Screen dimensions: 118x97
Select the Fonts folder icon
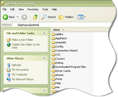pos(53,79)
